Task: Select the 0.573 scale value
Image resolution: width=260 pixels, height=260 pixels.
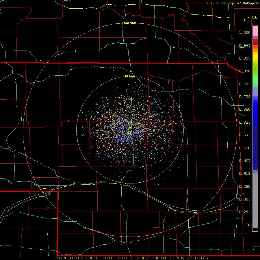Action: point(245,135)
